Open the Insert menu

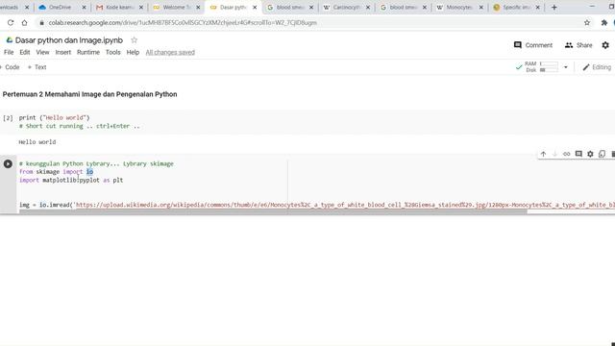pos(63,52)
